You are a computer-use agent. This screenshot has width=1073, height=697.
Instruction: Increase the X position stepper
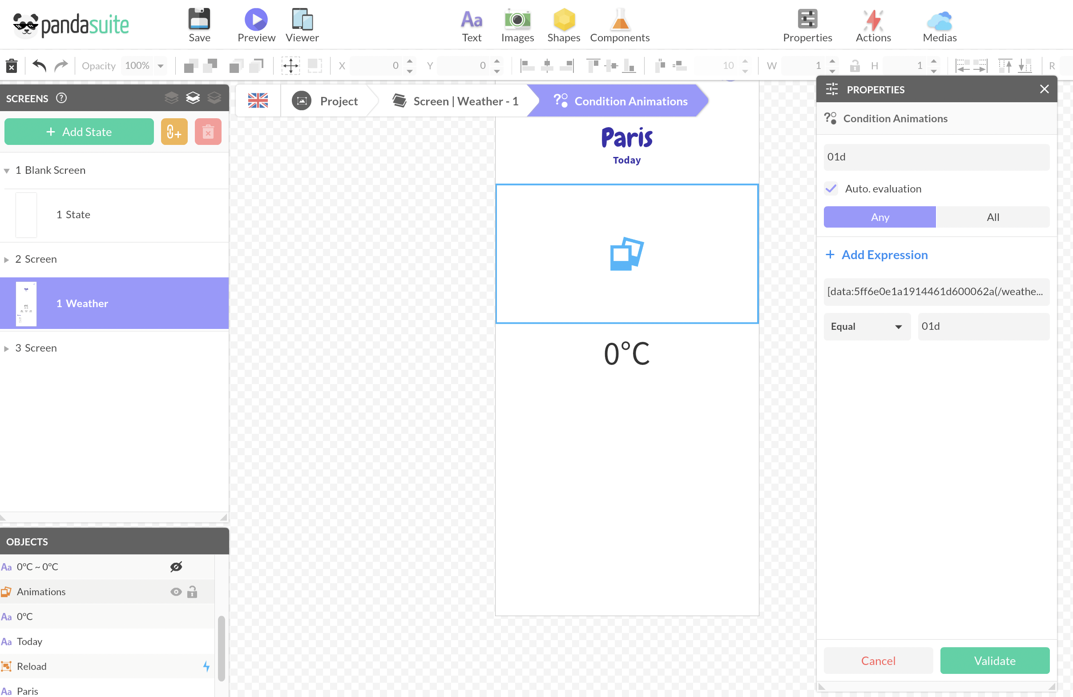click(409, 61)
